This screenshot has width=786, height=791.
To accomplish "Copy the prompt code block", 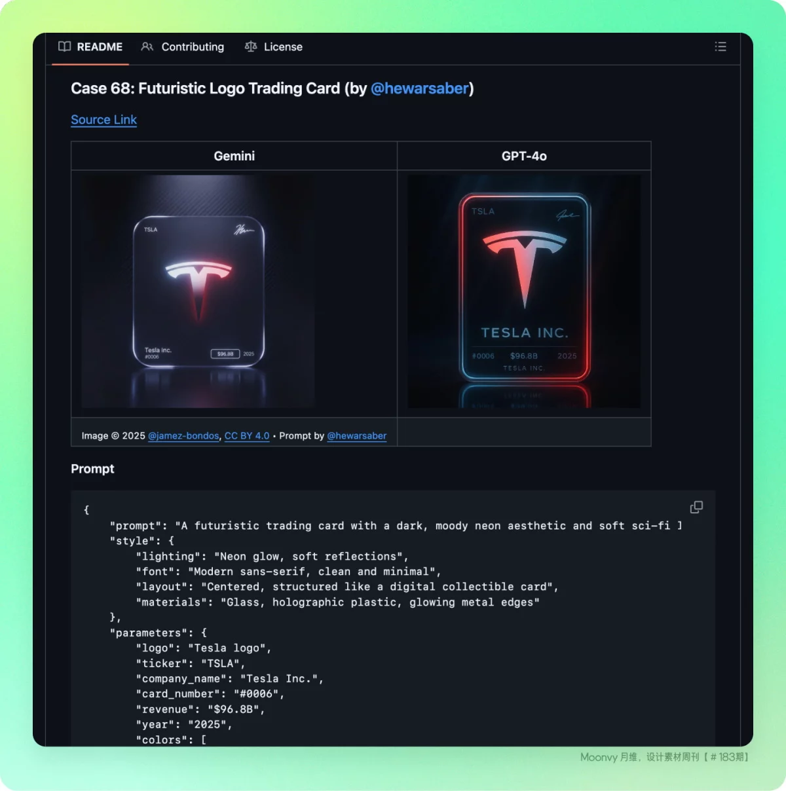I will point(696,507).
